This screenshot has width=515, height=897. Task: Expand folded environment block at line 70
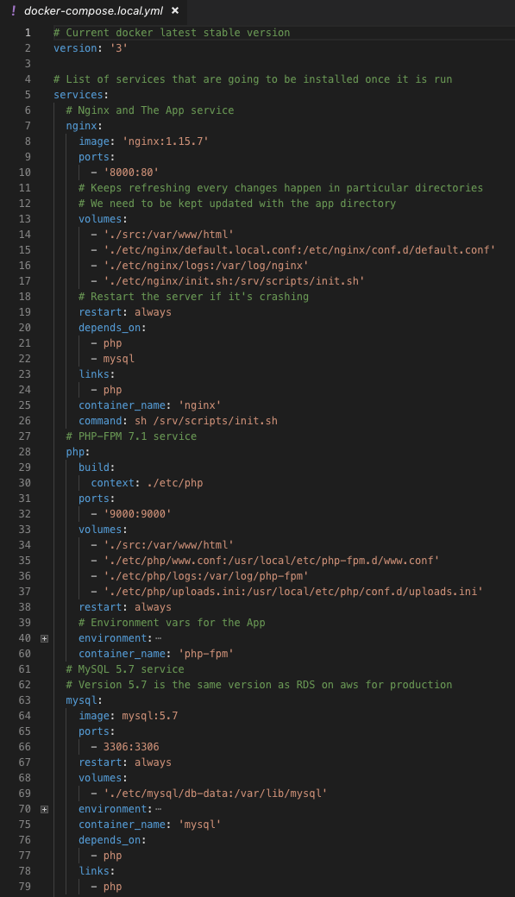pos(44,810)
